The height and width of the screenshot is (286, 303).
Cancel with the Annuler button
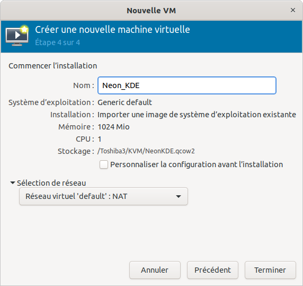coord(155,270)
